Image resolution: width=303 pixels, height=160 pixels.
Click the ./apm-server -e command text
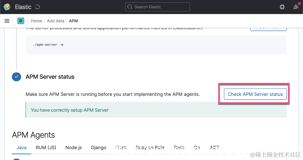tap(48, 45)
